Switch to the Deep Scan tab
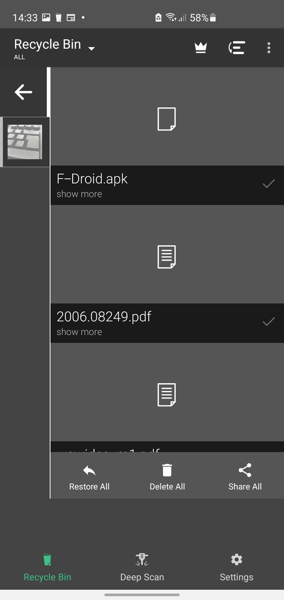Viewport: 284px width, 600px height. pyautogui.click(x=142, y=567)
